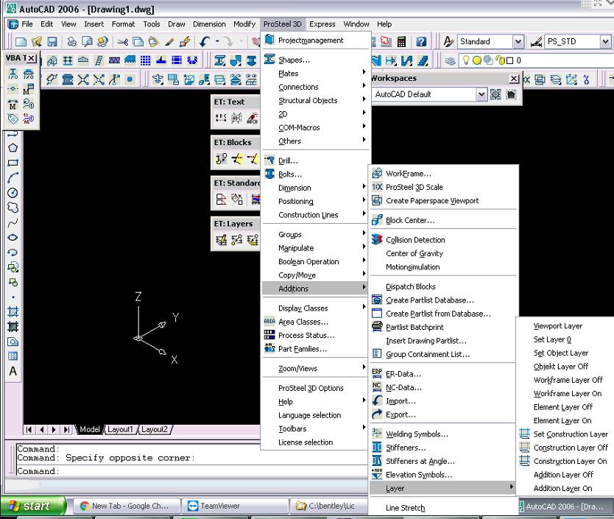
Task: Close the Workspaces floating toolbar
Action: [514, 79]
